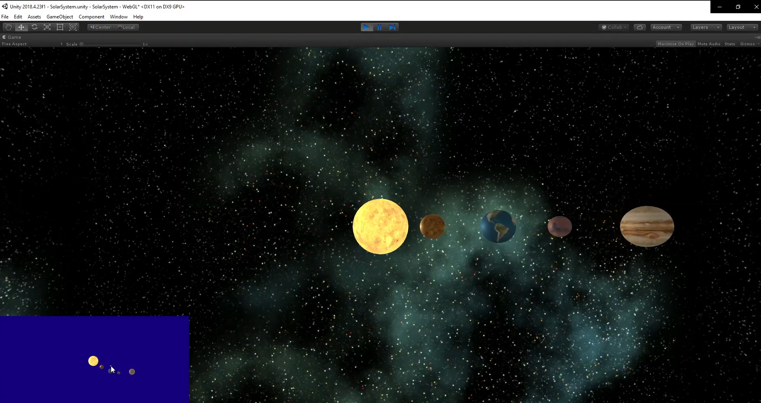The height and width of the screenshot is (403, 761).
Task: Select the Scale tool
Action: coord(47,27)
